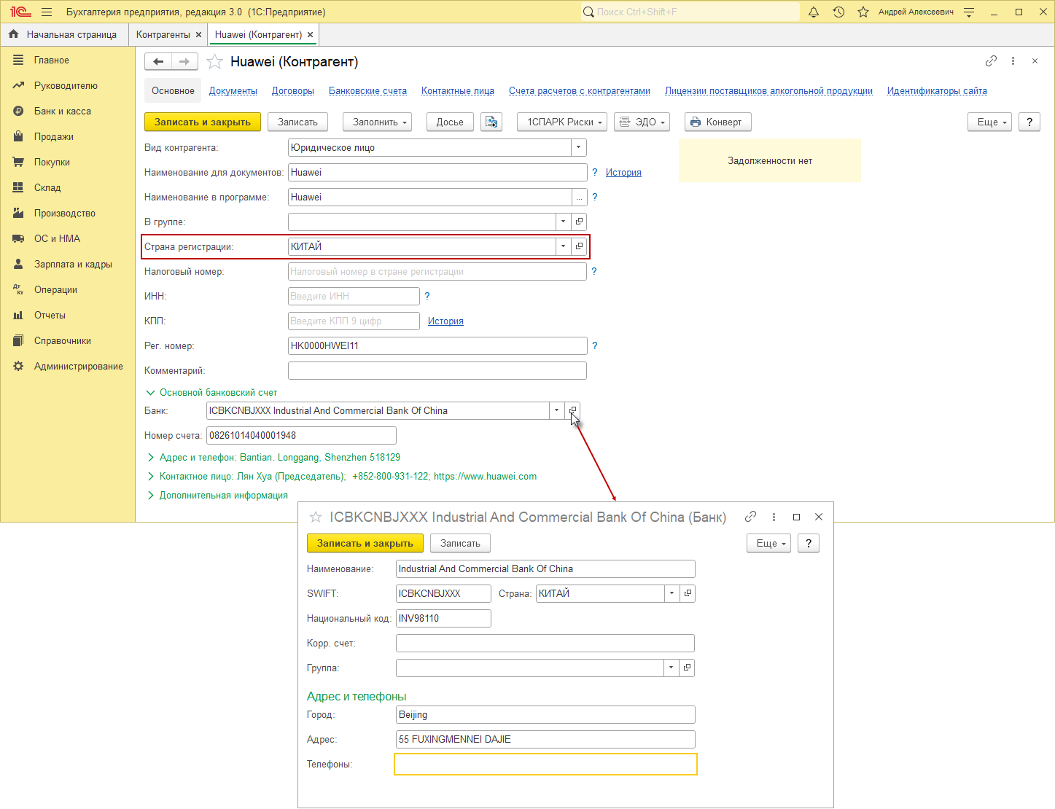Close the Контрагенты tab
Image resolution: width=1055 pixels, height=809 pixels.
(x=198, y=35)
